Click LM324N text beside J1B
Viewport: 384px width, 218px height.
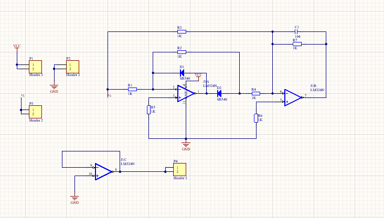[x=317, y=90]
